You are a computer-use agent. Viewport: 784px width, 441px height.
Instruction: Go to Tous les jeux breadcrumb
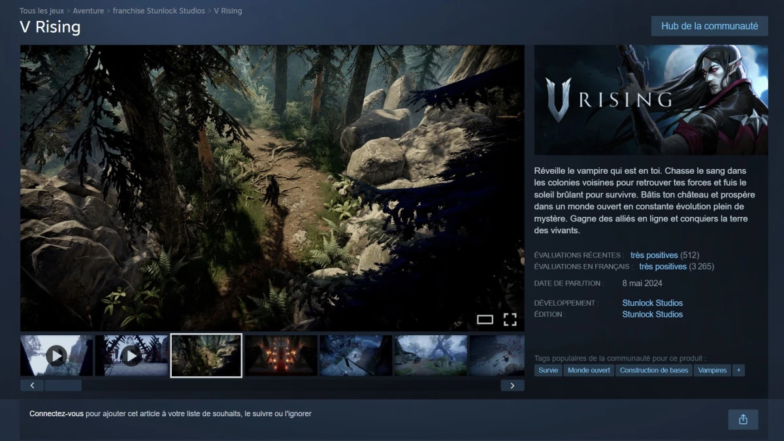coord(42,11)
